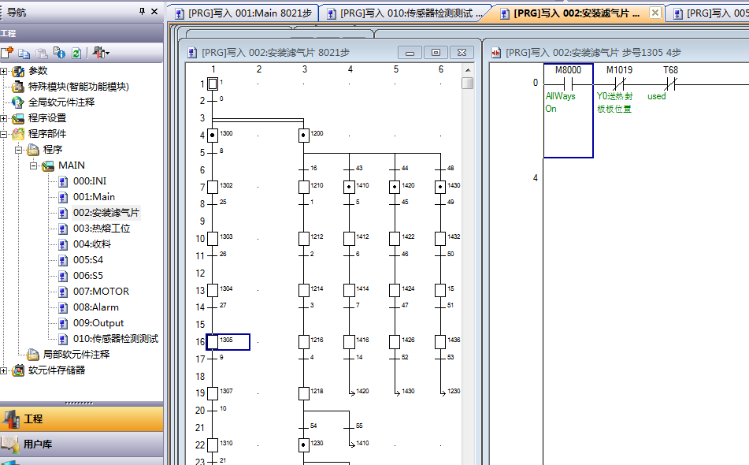Viewport: 749px width, 465px height.
Task: Open the 全局软元件注释 globe icon
Action: [17, 102]
